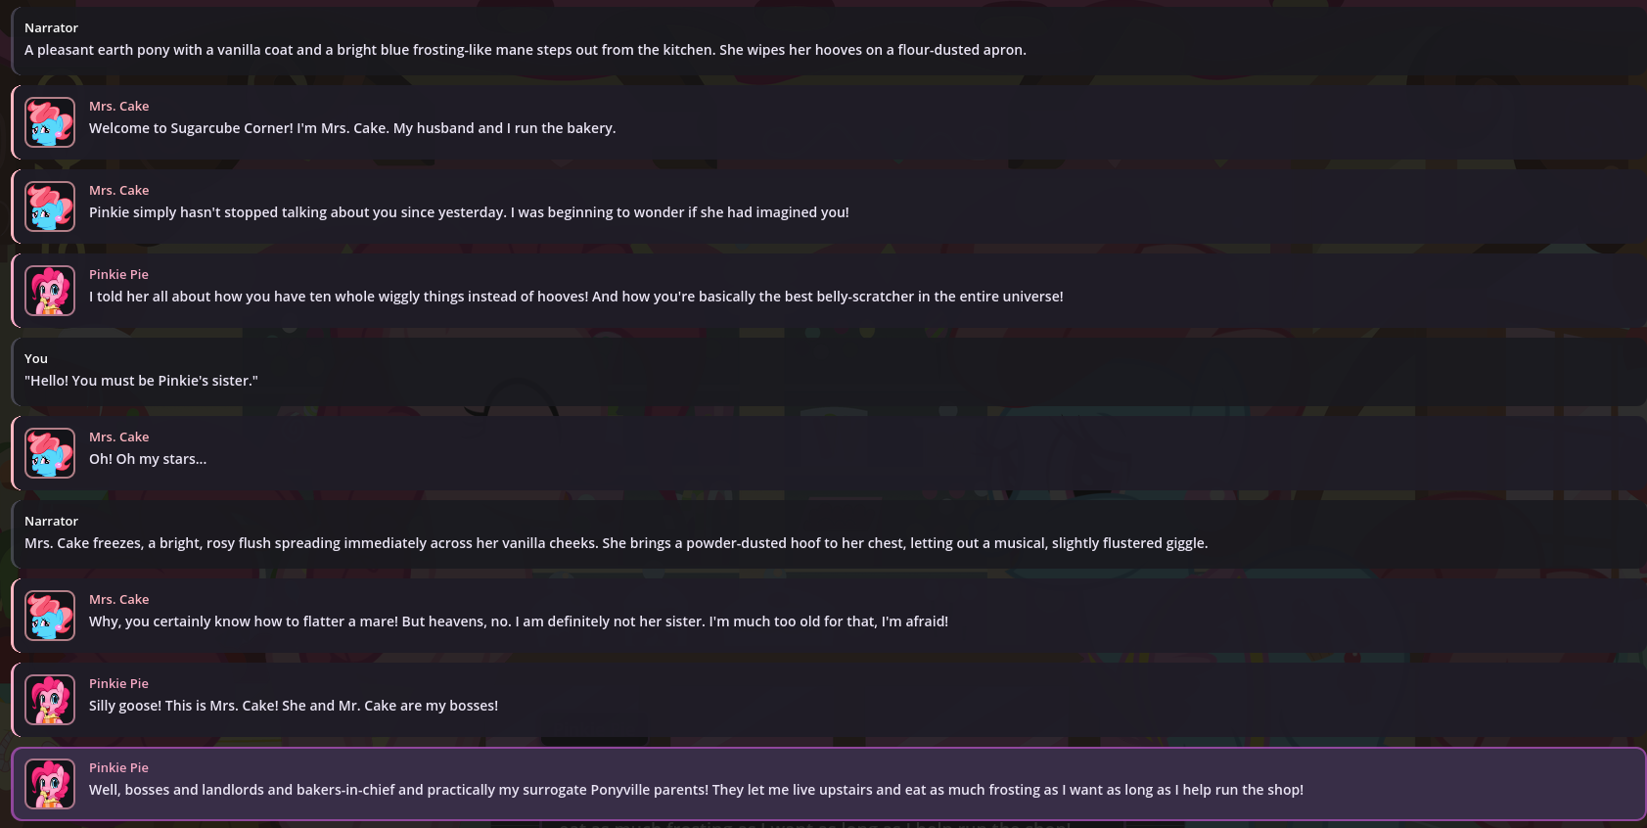The height and width of the screenshot is (828, 1647).
Task: Click Mrs. Cake's avatar next to "Oh my stars"
Action: 50,453
